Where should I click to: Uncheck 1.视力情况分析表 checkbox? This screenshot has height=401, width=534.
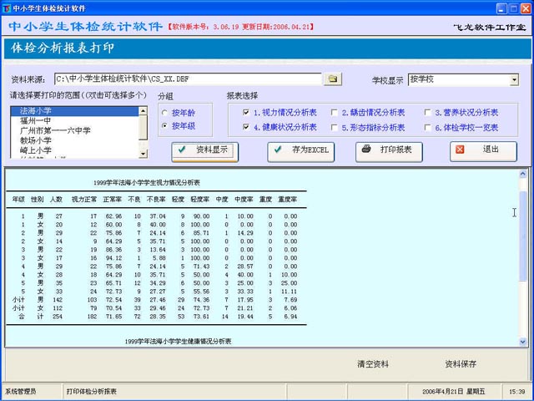245,112
